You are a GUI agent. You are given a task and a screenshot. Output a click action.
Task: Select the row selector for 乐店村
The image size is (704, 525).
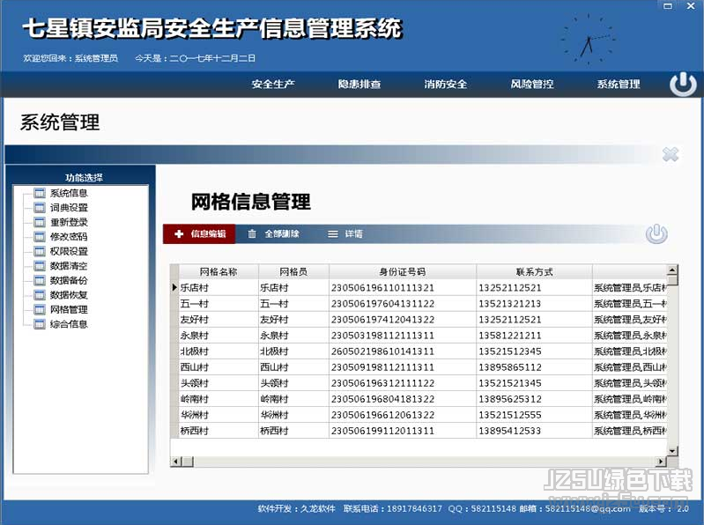[174, 288]
